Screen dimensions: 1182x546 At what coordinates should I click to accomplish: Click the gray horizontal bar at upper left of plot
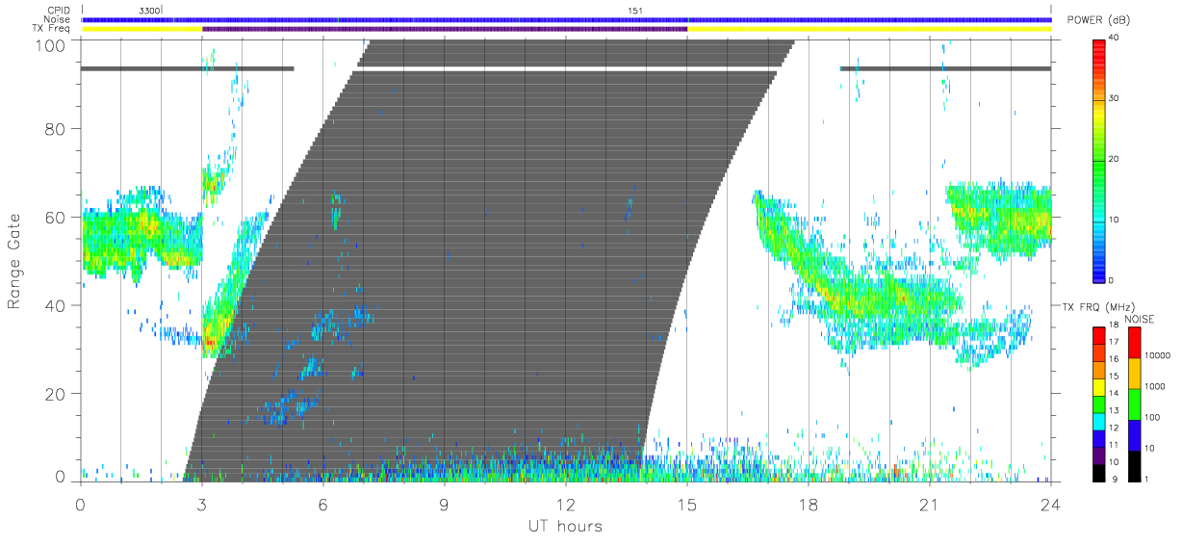188,68
